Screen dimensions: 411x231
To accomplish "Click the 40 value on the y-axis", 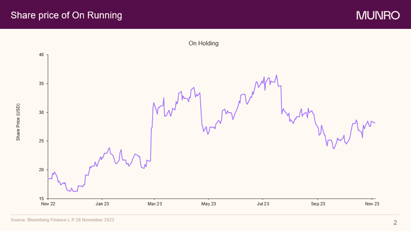I will (42, 55).
